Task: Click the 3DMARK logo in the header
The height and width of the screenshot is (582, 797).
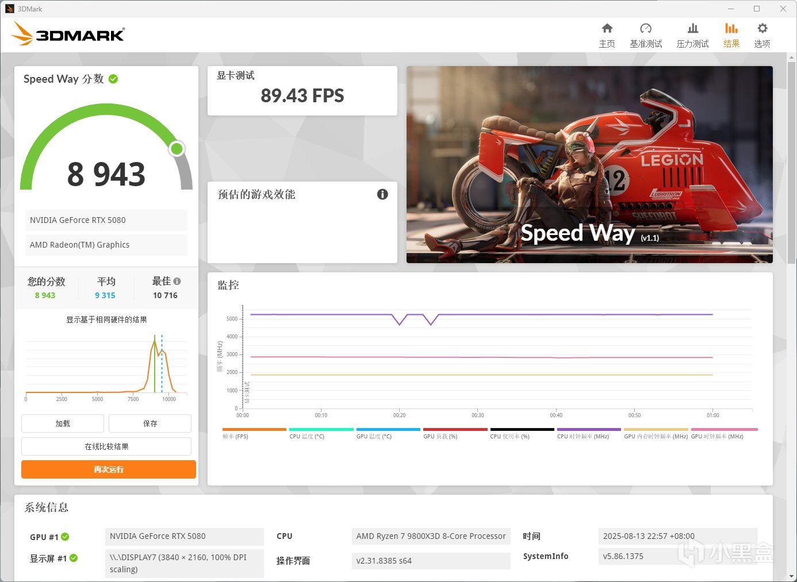Action: tap(68, 34)
